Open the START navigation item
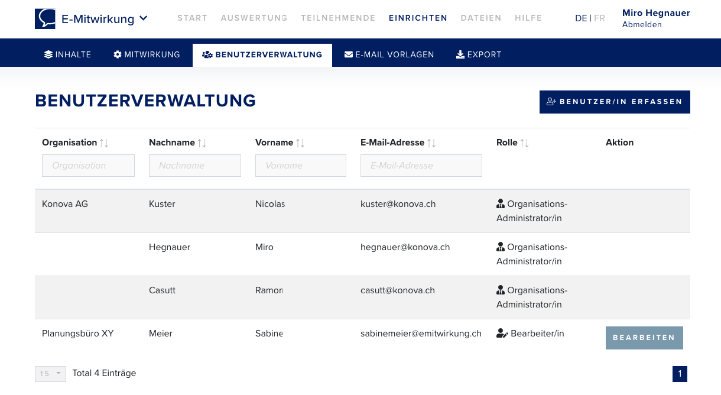This screenshot has width=721, height=395. pos(193,18)
